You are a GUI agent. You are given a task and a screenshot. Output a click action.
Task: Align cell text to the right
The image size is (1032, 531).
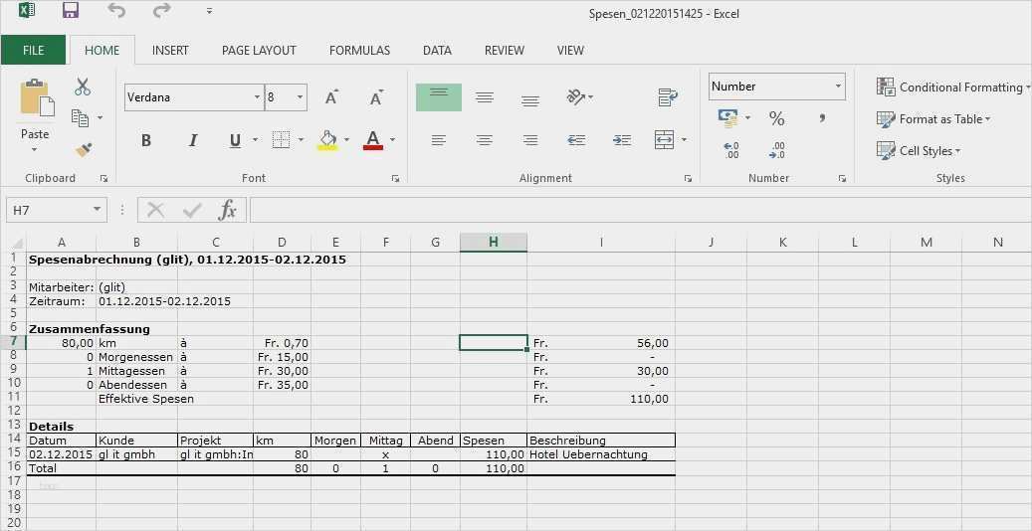tap(530, 140)
